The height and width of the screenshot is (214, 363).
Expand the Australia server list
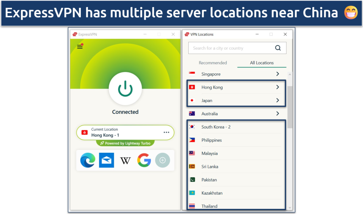tap(278, 113)
